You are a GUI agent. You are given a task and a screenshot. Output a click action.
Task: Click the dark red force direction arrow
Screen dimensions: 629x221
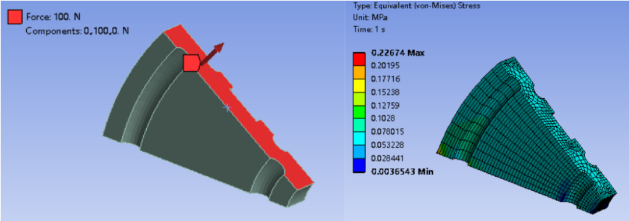(x=212, y=54)
